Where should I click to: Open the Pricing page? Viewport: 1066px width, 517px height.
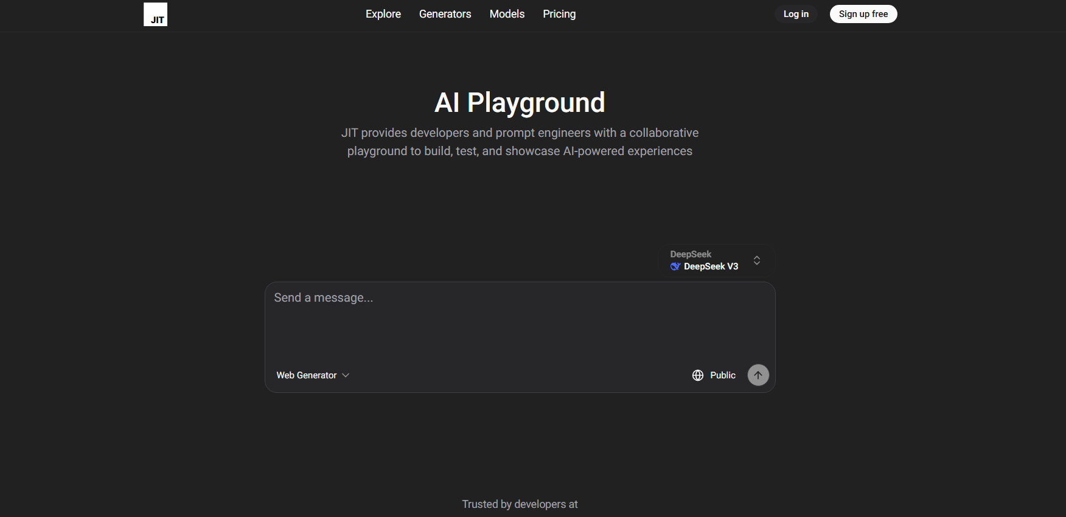(x=559, y=14)
